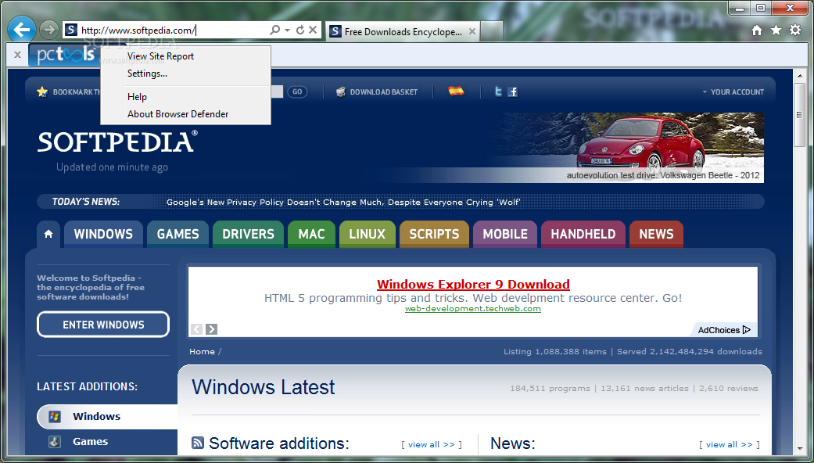The width and height of the screenshot is (814, 463).
Task: Click the Software additions RSS icon
Action: [198, 443]
